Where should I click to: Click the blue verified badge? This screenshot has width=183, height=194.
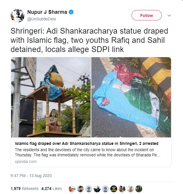click(x=71, y=12)
